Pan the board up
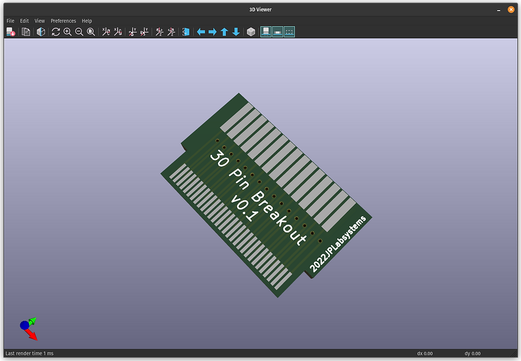The height and width of the screenshot is (361, 521). (224, 32)
